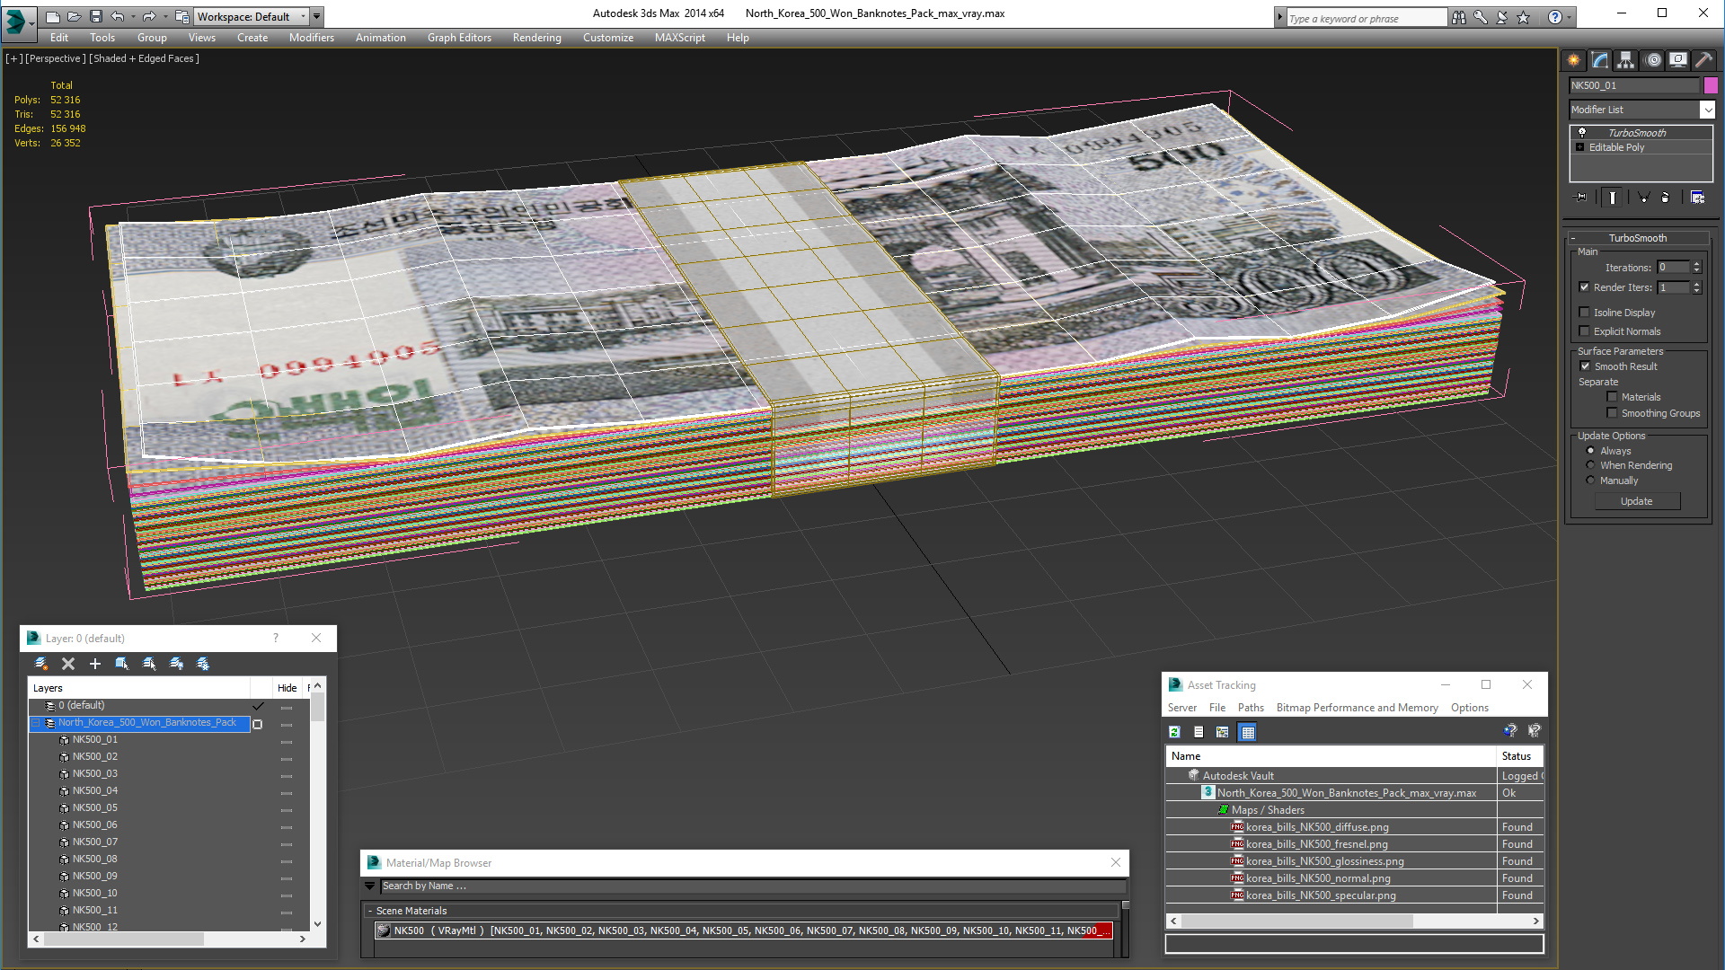Open the Rendering menu
Viewport: 1725px width, 970px height.
pos(536,38)
